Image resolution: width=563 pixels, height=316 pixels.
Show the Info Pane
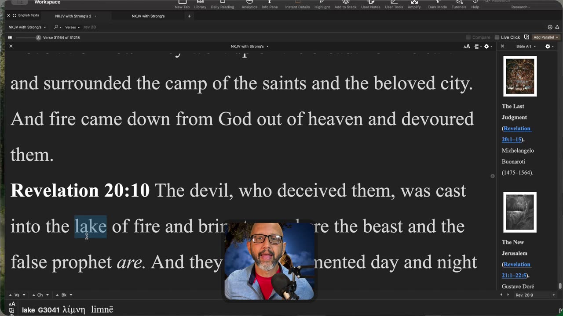click(x=269, y=4)
